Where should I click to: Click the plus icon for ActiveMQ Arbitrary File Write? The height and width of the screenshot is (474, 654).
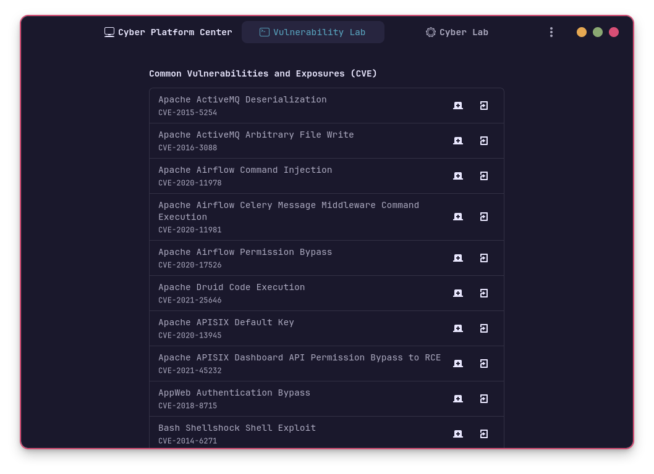coord(458,141)
